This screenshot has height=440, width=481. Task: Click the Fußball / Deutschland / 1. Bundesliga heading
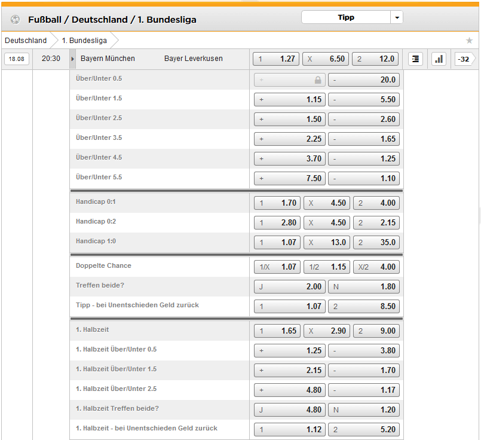tap(112, 20)
